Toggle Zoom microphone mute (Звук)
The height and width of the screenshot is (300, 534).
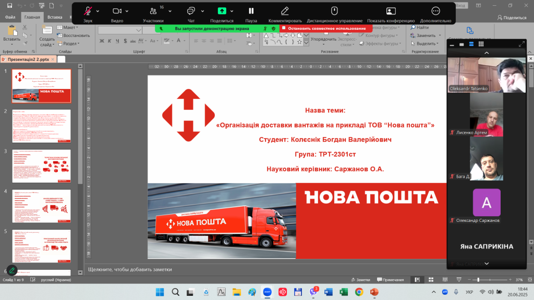[x=88, y=14]
